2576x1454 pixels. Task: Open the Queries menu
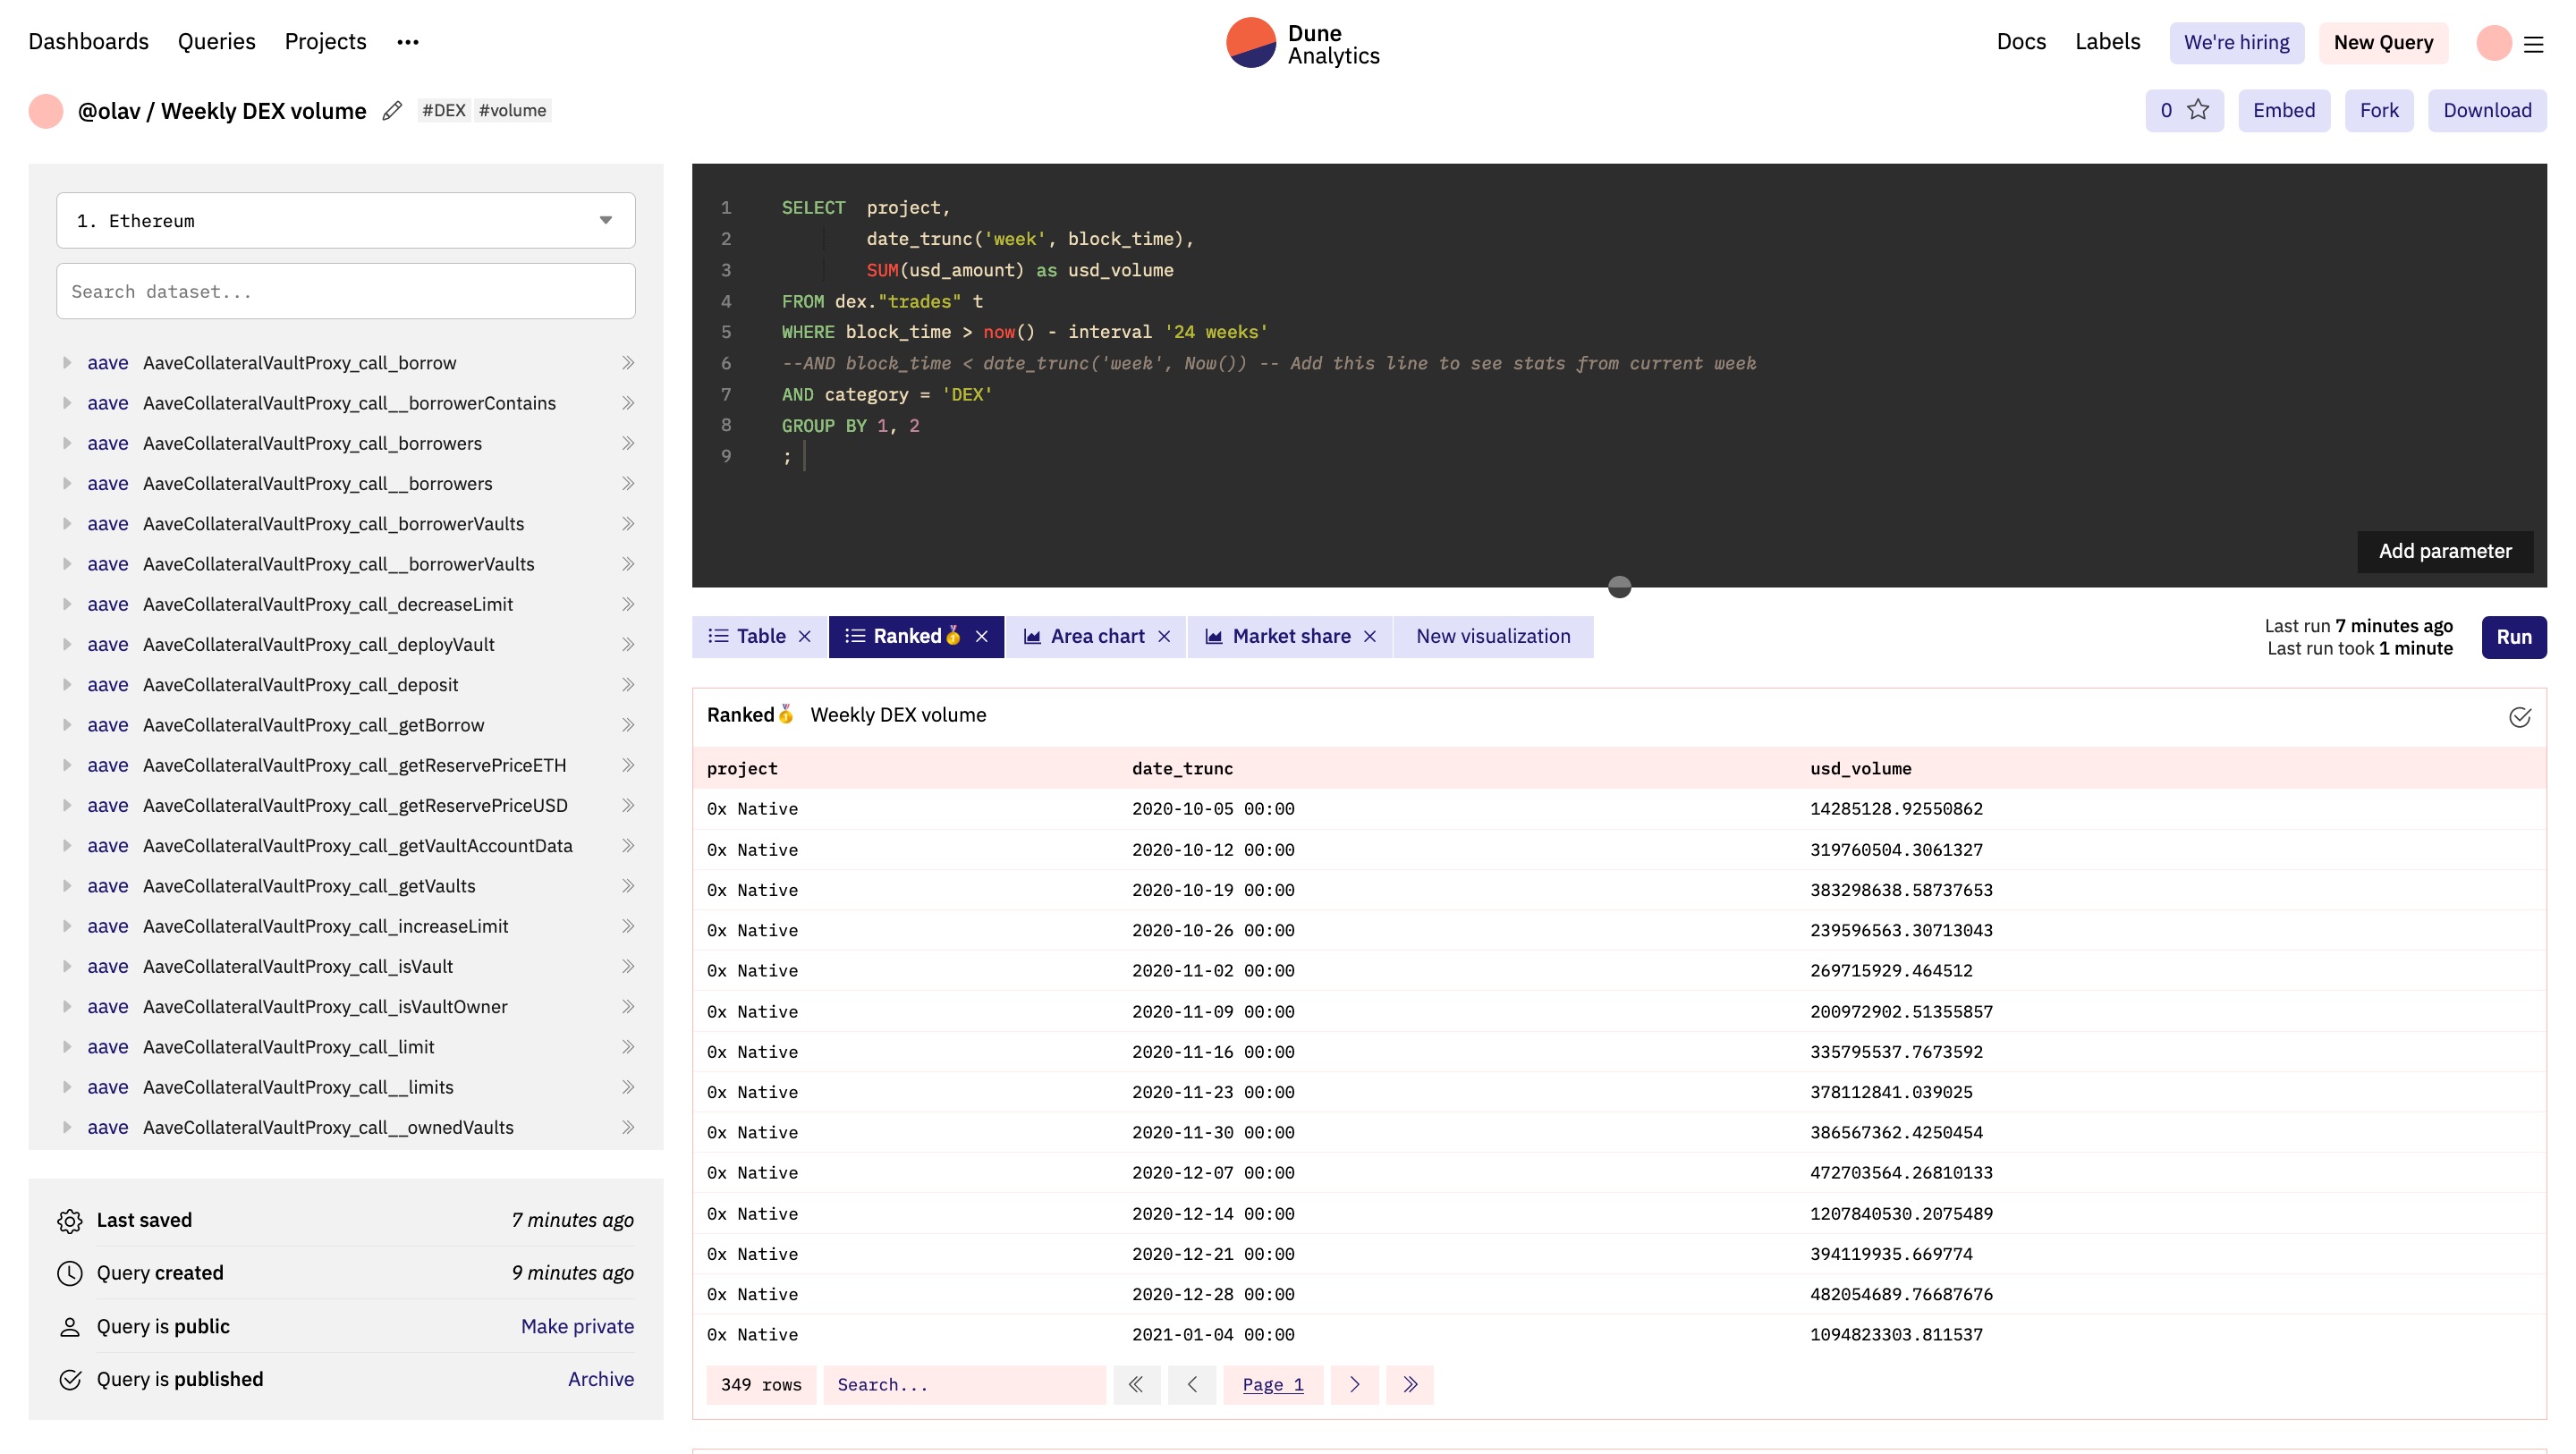point(217,42)
